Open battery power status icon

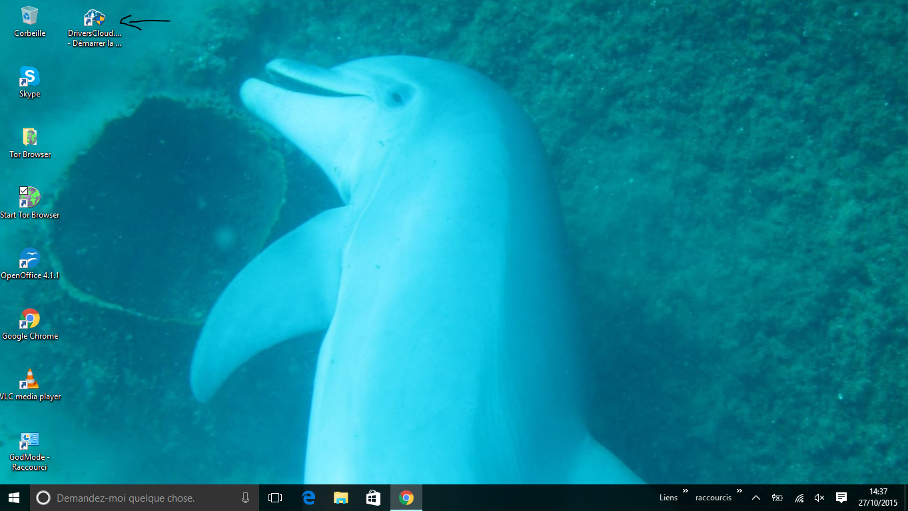tap(777, 498)
